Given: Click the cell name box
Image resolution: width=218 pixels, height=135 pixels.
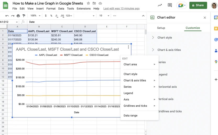Looking at the screenshot, I should (x=8, y=22).
